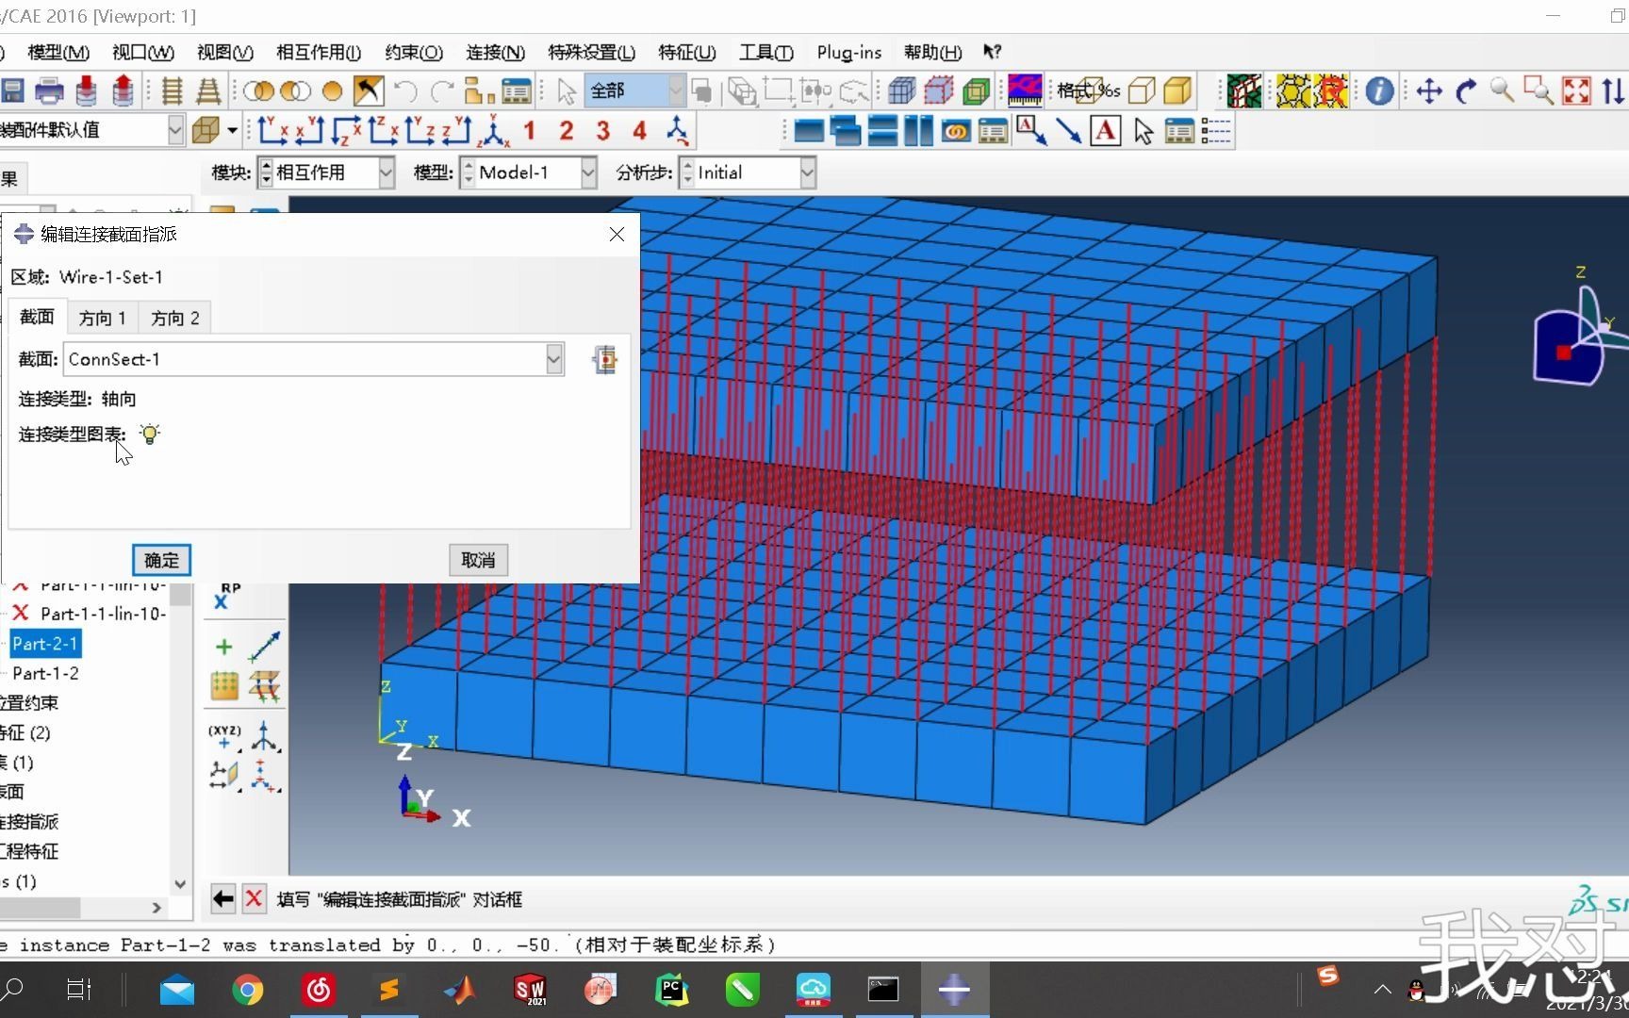This screenshot has width=1629, height=1018.
Task: Apply the XY front view icon
Action: 272,130
